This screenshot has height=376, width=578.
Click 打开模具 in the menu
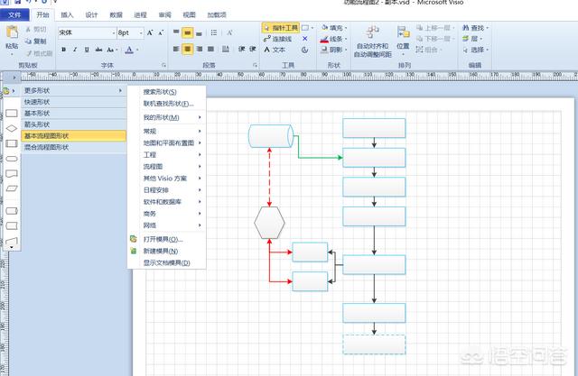[x=163, y=239]
